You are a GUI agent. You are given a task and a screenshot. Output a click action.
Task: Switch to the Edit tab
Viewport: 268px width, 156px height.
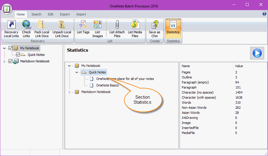click(x=50, y=14)
